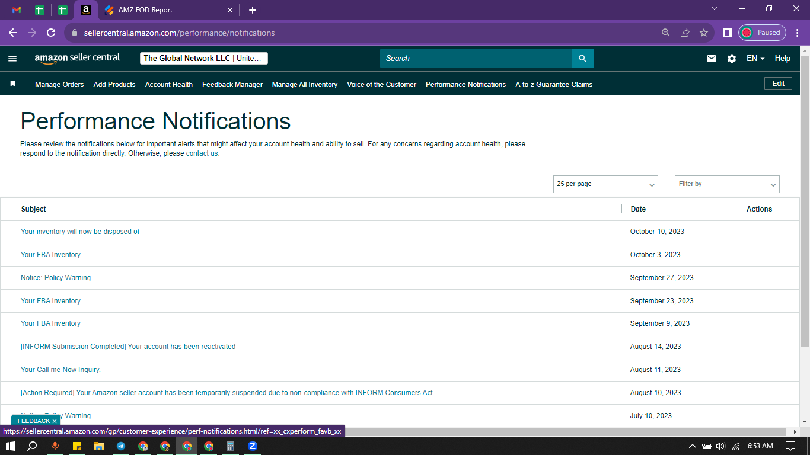Select Performance Notifications in the nav bar
Screen dimensions: 810x455
(465, 85)
